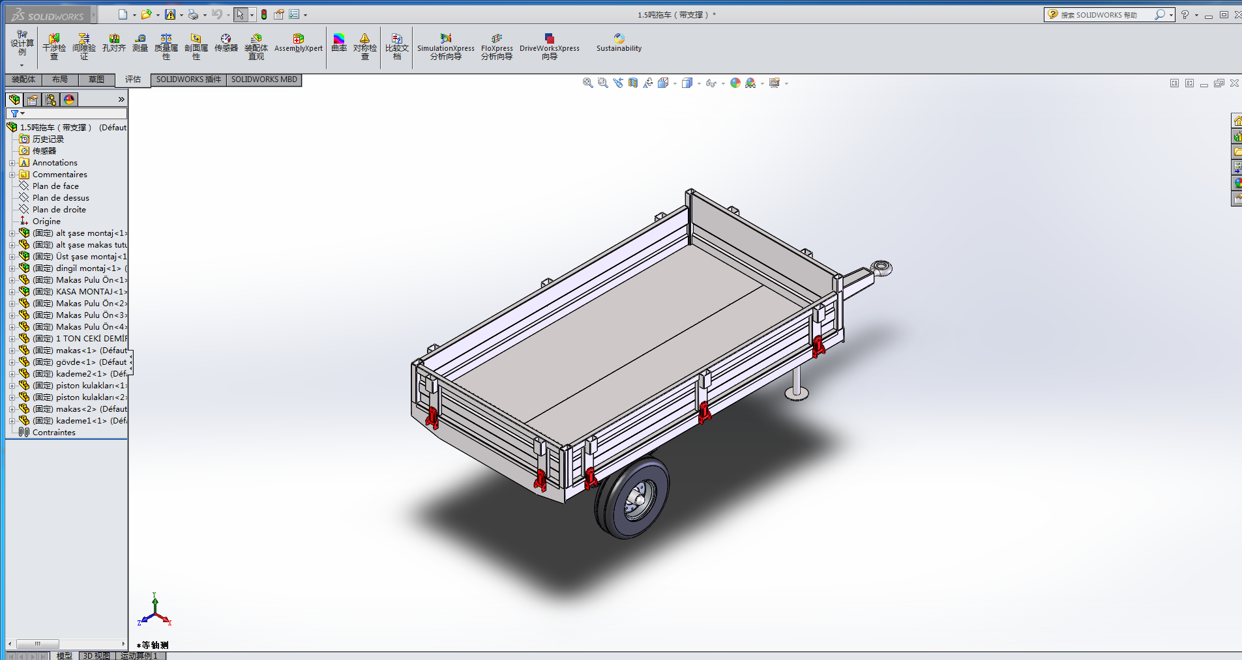Image resolution: width=1242 pixels, height=660 pixels.
Task: Open the 干涉检查 interference detection tool
Action: 54,46
